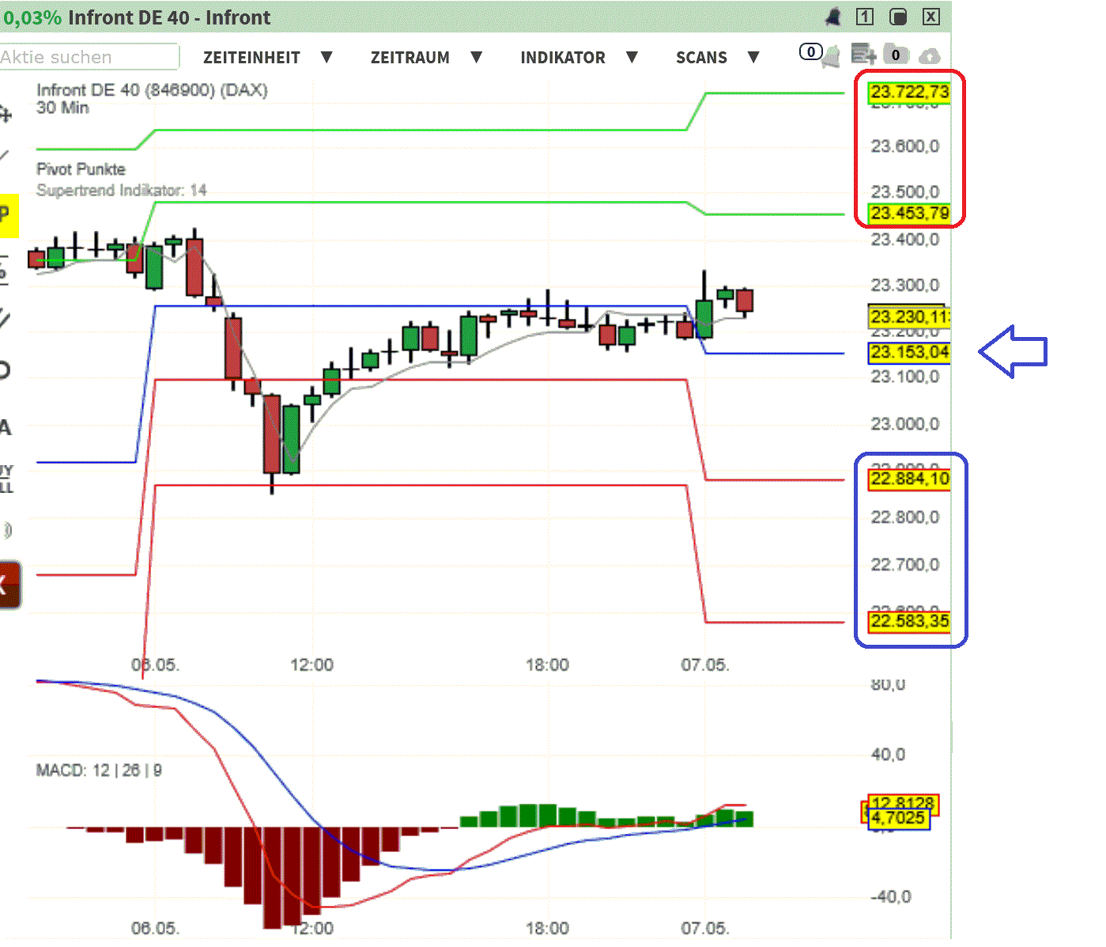Click the Aktie suchen search field
This screenshot has height=947, width=1106.
[x=87, y=56]
